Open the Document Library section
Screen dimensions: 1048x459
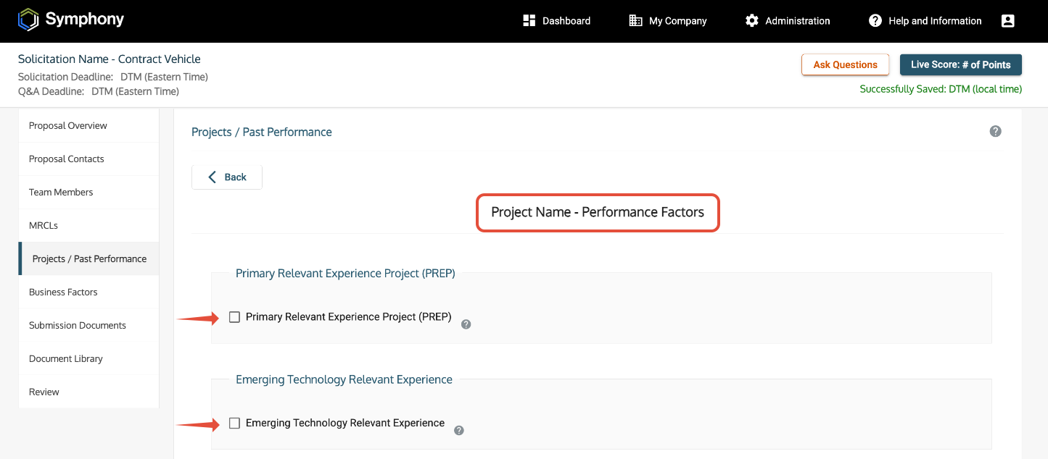coord(66,358)
